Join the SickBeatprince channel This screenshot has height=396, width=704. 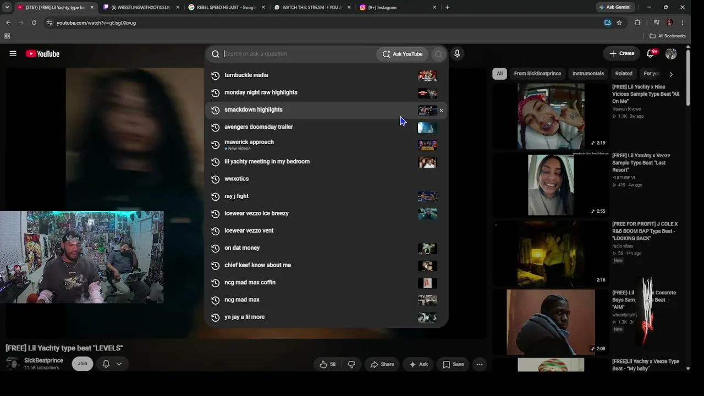coord(82,364)
